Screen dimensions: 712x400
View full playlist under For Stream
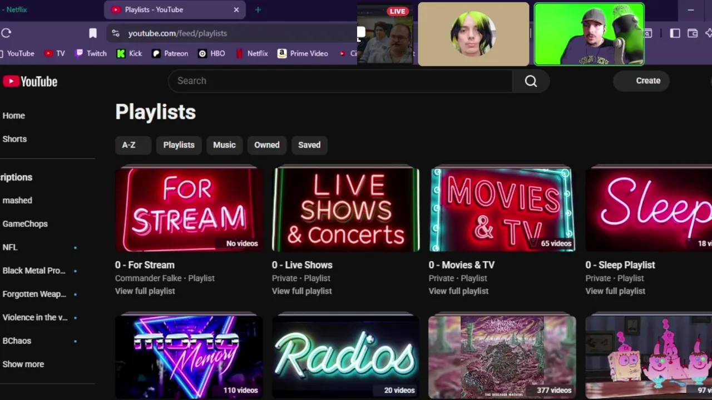pyautogui.click(x=145, y=291)
